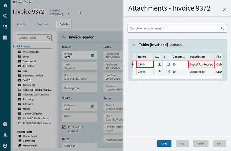Click the invoice Description input field
Viewport: 231px width, 151px height.
pos(80,88)
